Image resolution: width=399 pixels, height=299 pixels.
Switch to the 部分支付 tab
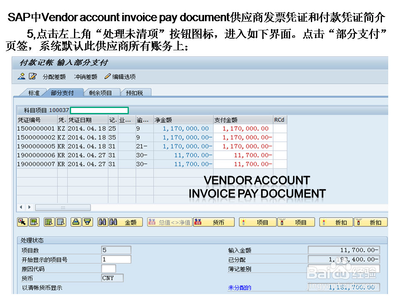click(x=62, y=93)
